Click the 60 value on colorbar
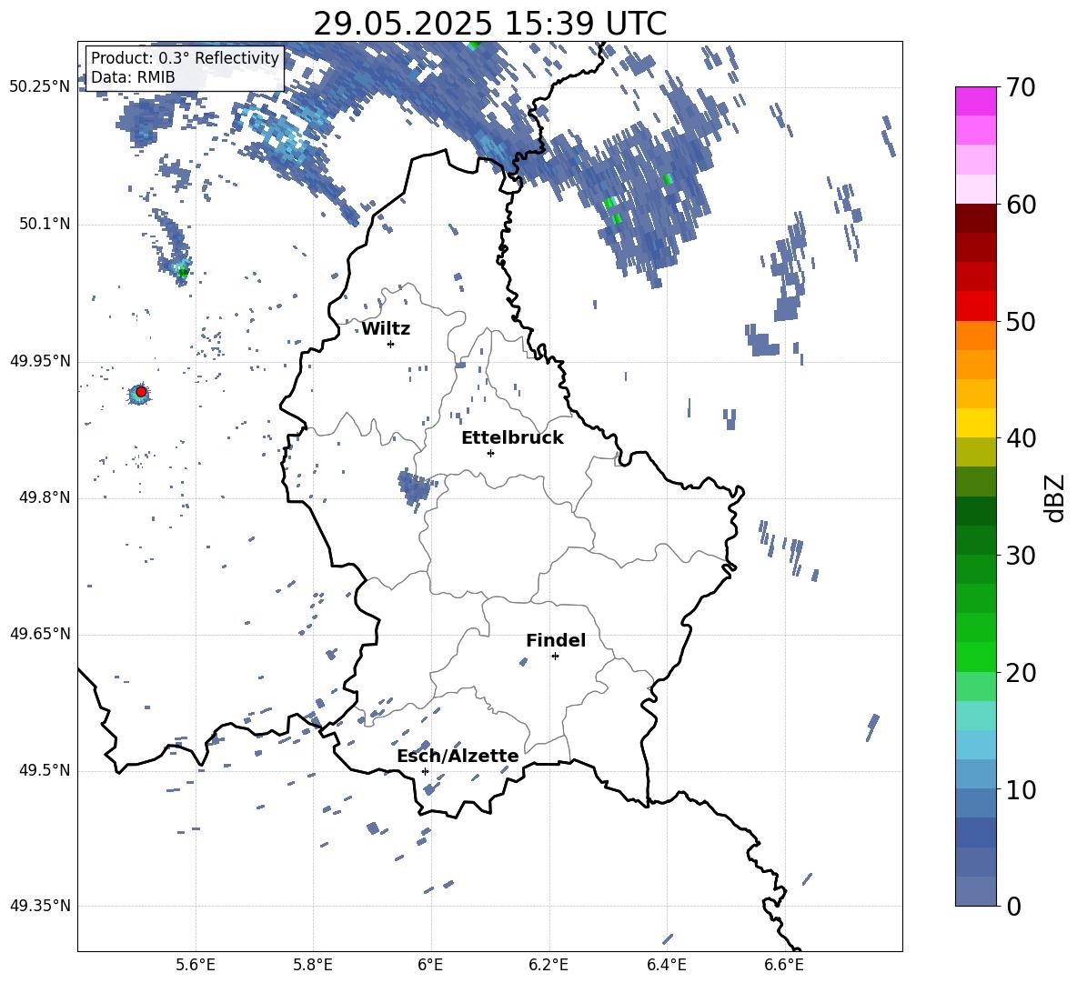 click(x=1021, y=205)
